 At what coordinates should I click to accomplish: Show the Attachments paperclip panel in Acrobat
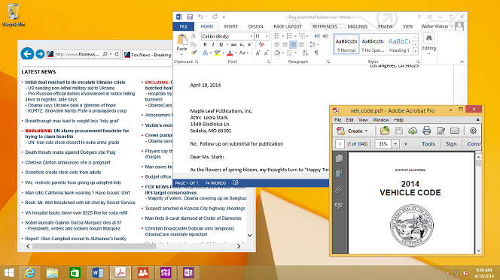[339, 190]
